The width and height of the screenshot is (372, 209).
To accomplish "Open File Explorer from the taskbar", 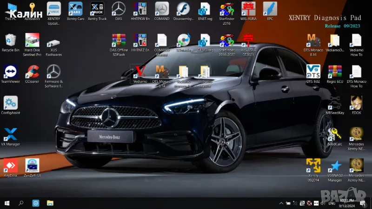I will (x=50, y=203).
